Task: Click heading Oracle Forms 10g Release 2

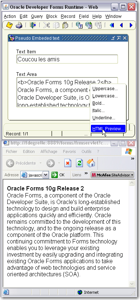Action: coord(45,188)
